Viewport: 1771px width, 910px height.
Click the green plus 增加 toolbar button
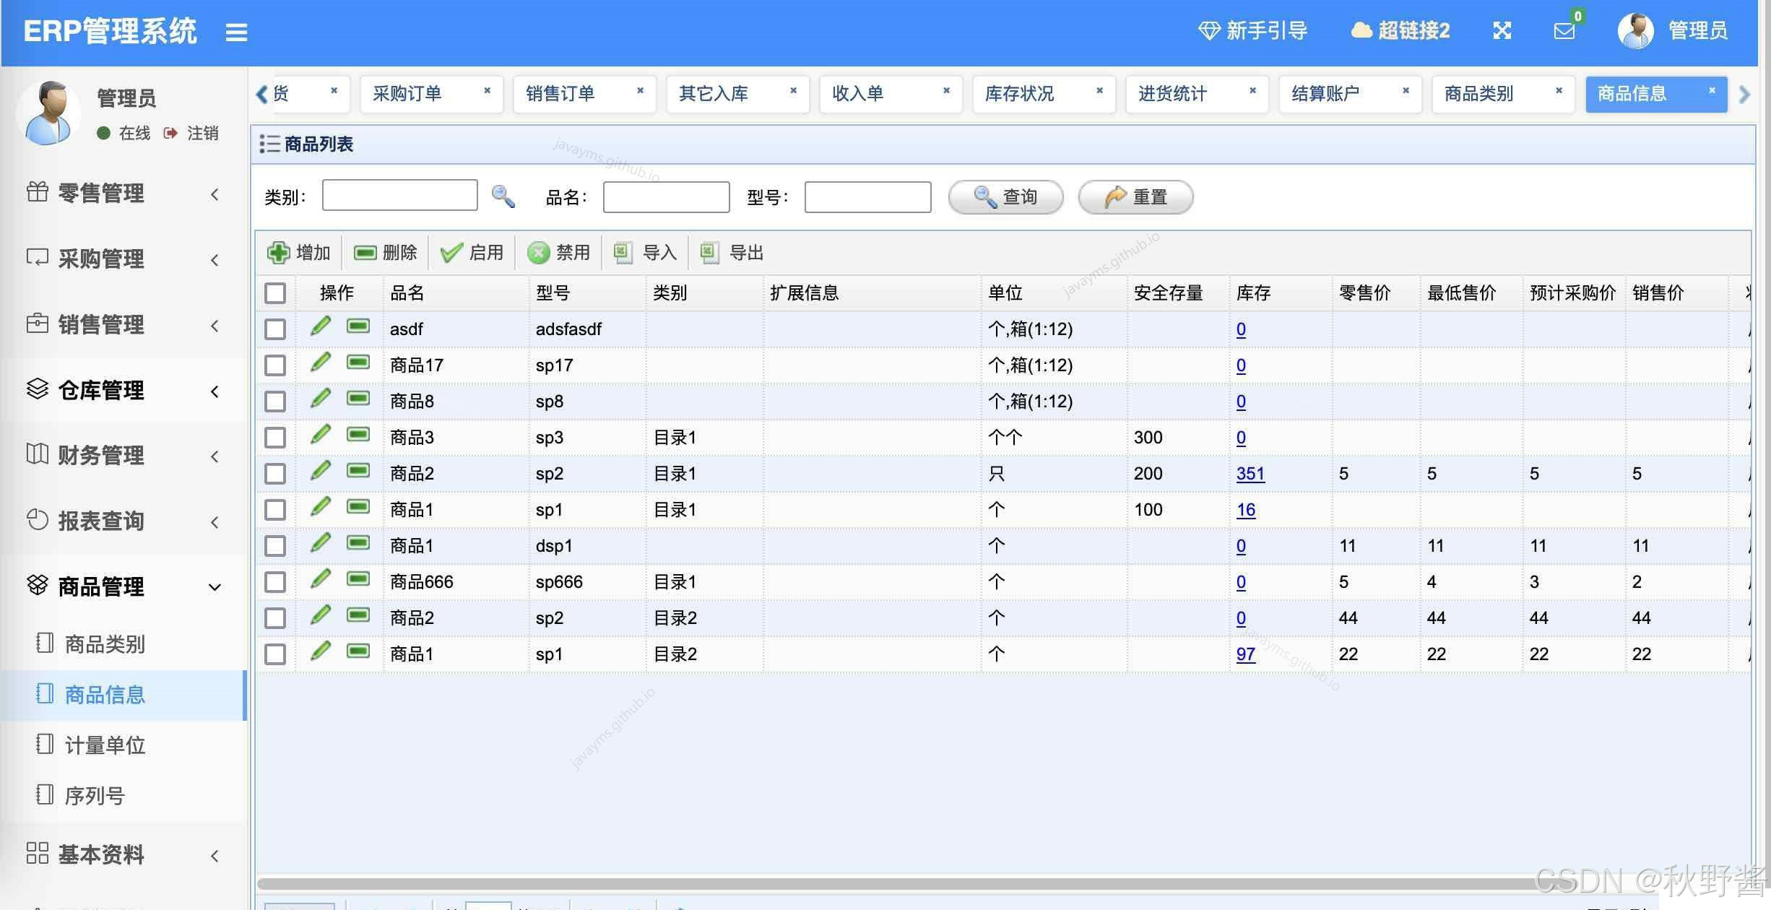[x=299, y=253]
